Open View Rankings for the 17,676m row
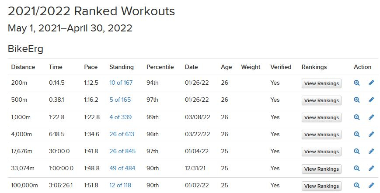The width and height of the screenshot is (380, 193). [321, 152]
